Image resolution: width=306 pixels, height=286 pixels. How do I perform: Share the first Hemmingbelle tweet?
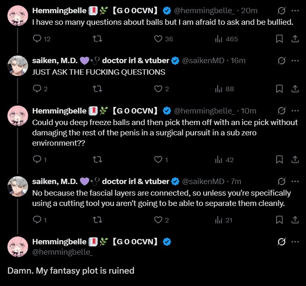pyautogui.click(x=295, y=39)
